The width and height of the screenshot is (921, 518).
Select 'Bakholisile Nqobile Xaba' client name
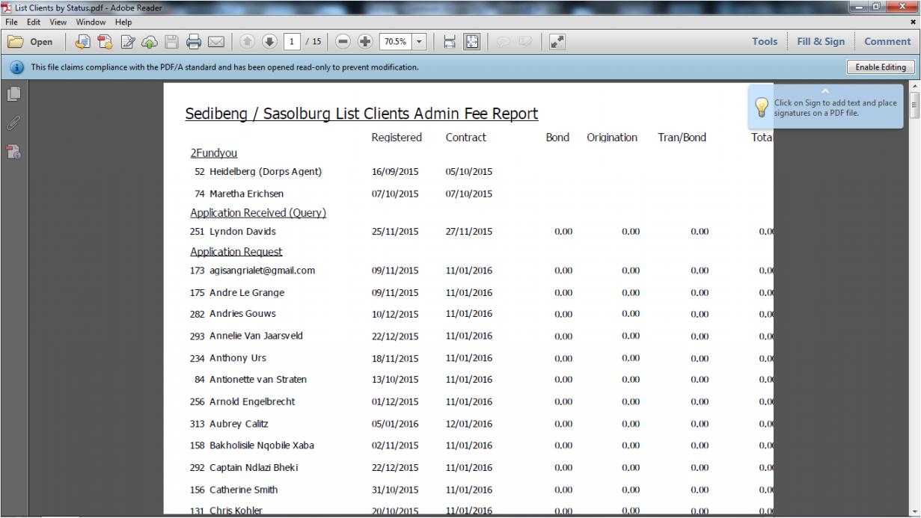point(262,445)
